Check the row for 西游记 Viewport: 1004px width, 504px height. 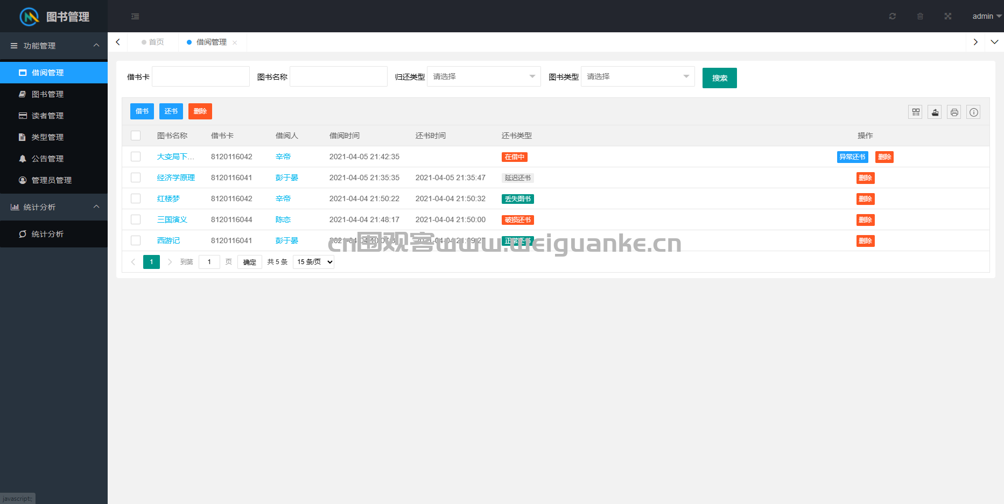(136, 240)
